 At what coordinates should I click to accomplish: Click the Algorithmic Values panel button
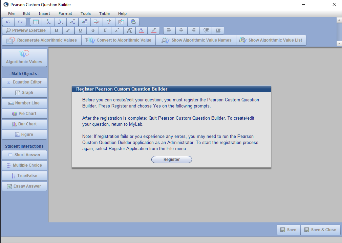tap(24, 57)
